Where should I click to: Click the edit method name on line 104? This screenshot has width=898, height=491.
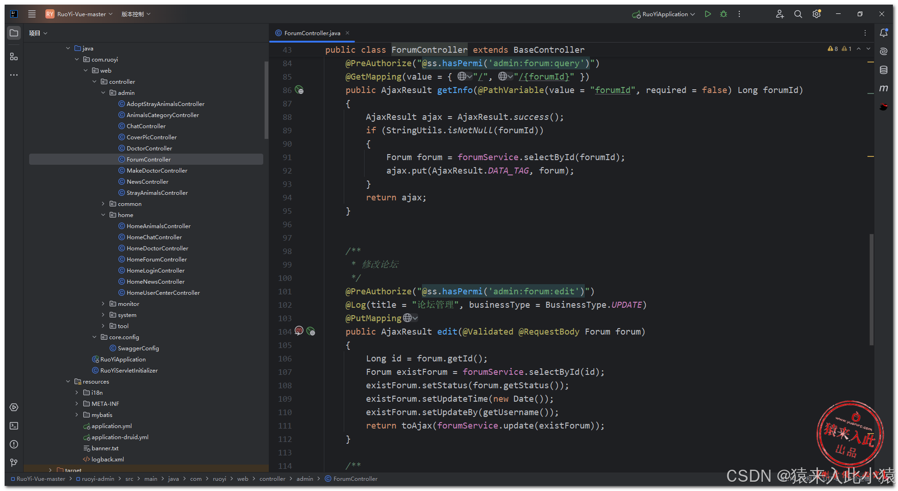[447, 331]
